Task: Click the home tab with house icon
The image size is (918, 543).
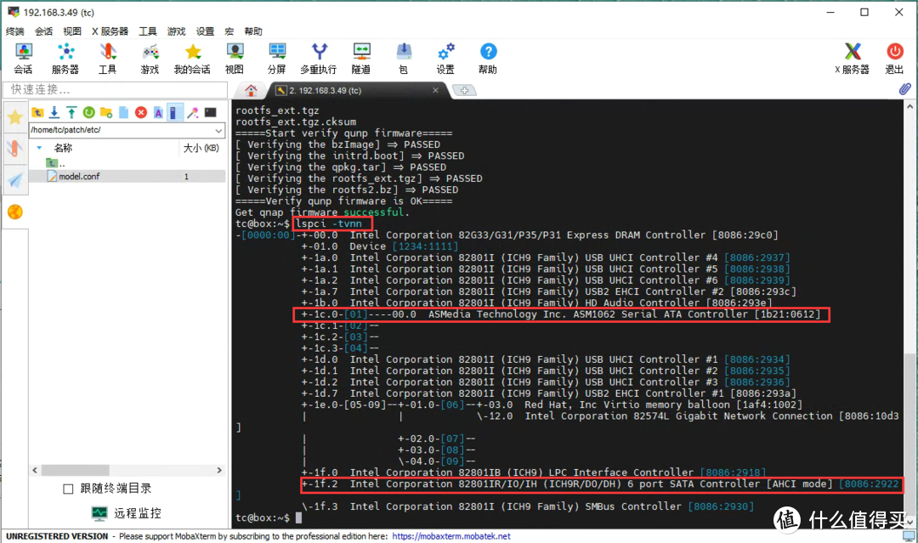Action: point(251,90)
